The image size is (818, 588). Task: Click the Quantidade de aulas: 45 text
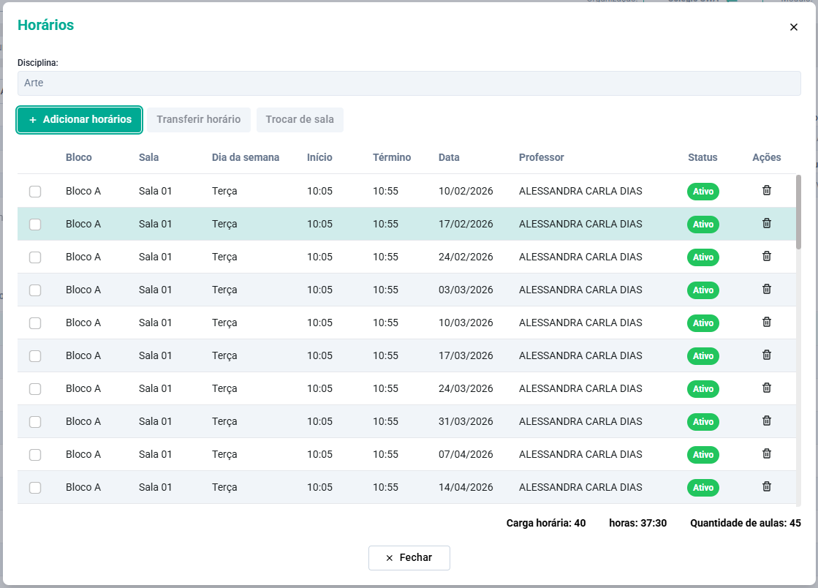click(745, 523)
